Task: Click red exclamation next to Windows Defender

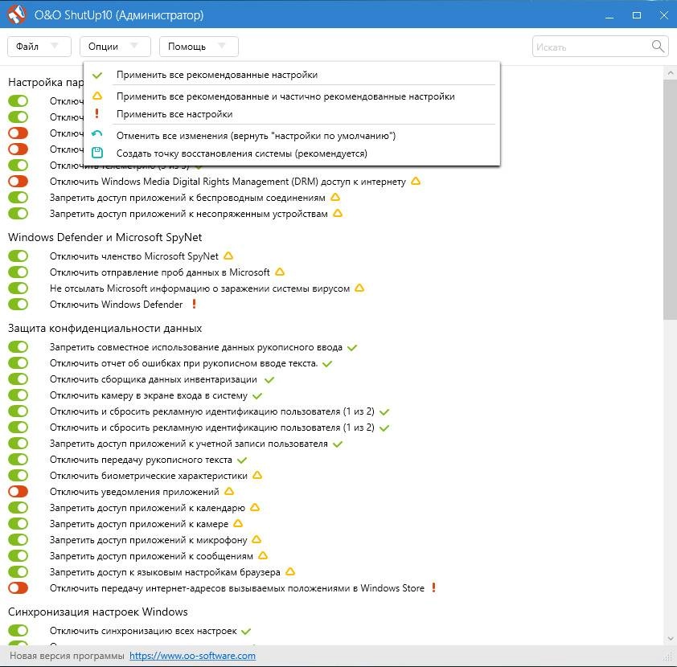Action: (x=195, y=304)
